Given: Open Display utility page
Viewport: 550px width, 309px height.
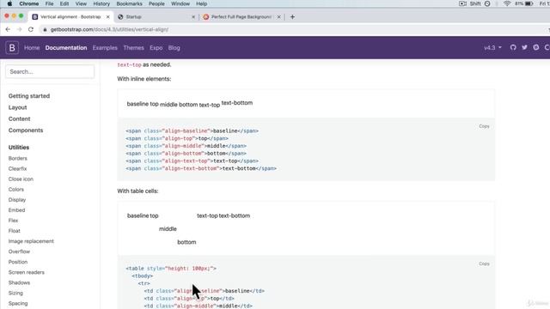Looking at the screenshot, I should [x=17, y=200].
